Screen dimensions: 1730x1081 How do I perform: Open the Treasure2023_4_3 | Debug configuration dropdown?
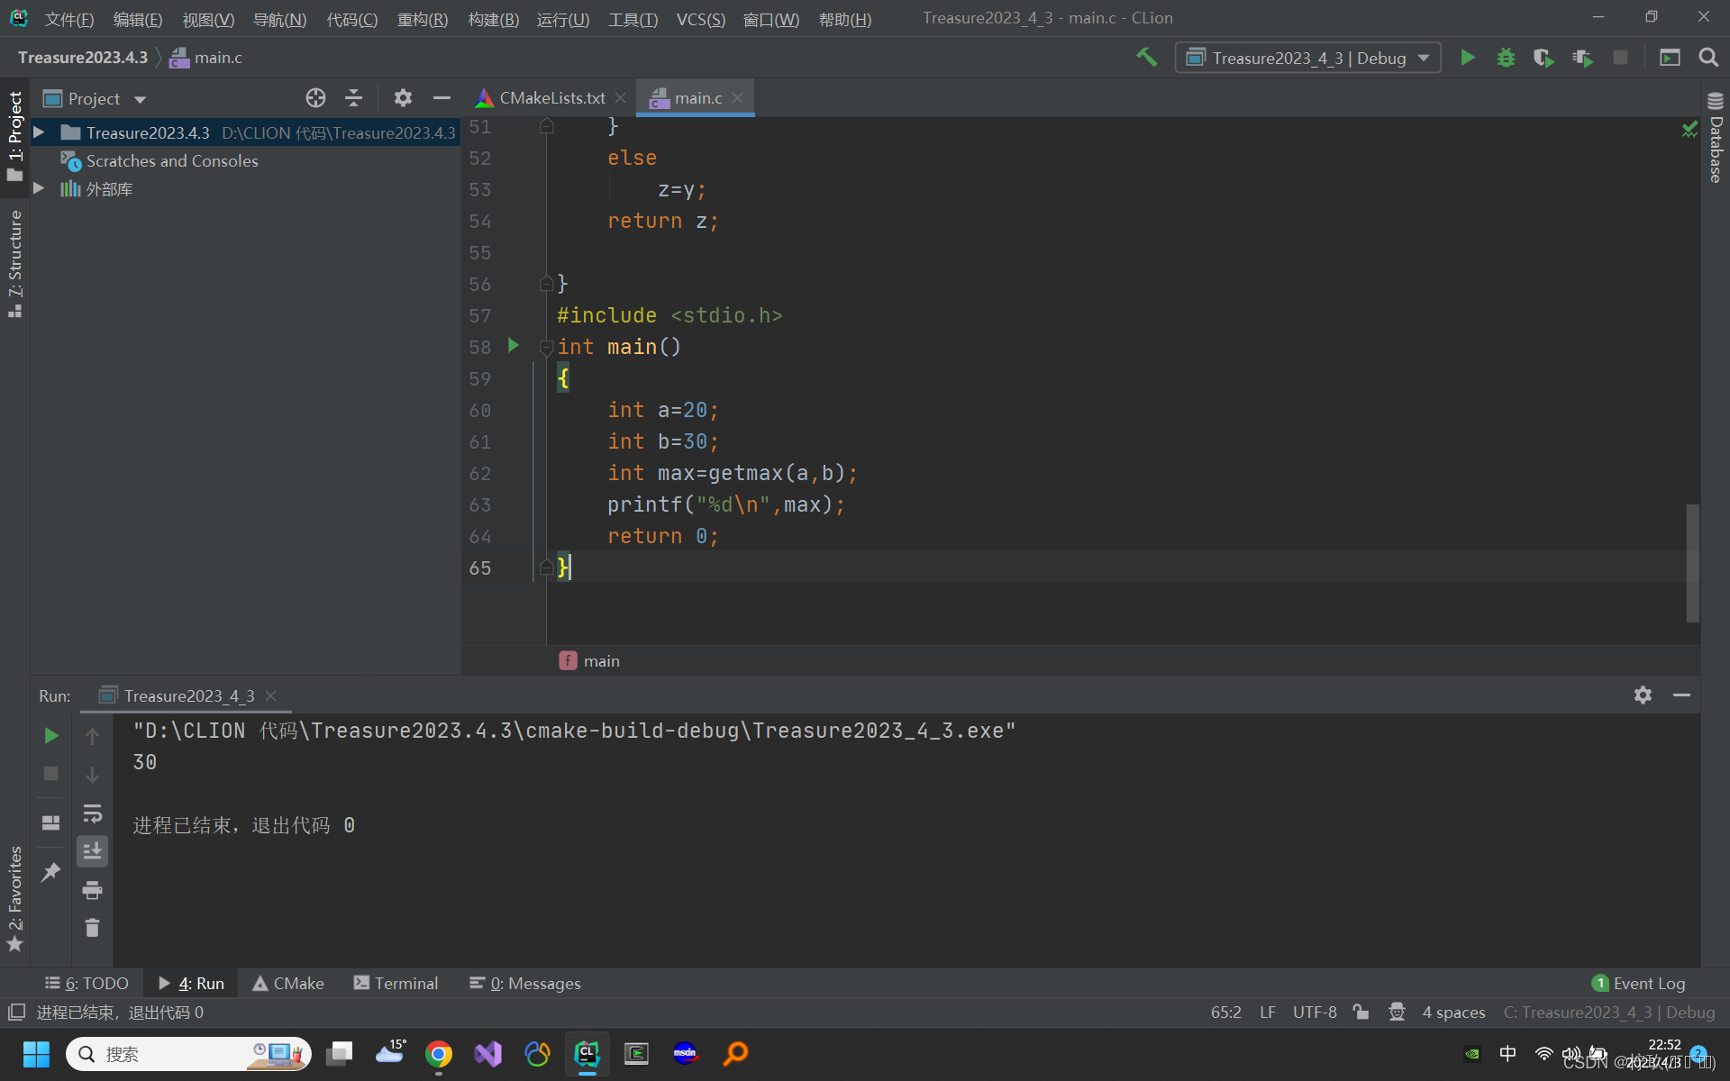click(x=1308, y=58)
